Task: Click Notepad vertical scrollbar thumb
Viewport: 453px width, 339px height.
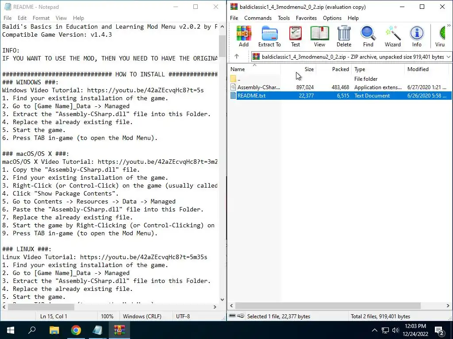Action: coord(222,46)
